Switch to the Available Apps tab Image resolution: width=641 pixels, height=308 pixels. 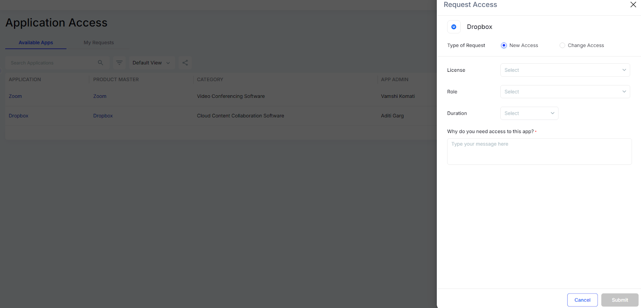36,43
